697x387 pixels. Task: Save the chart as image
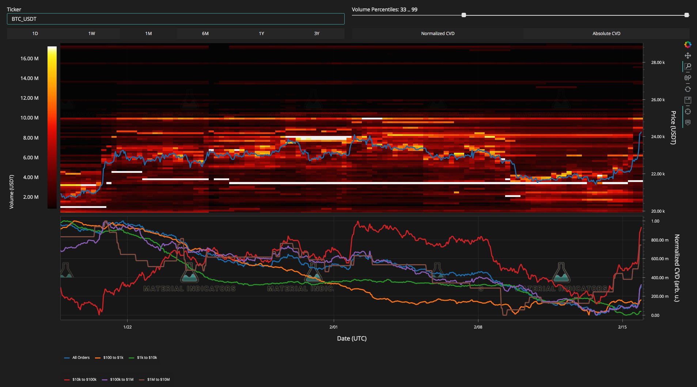click(687, 100)
